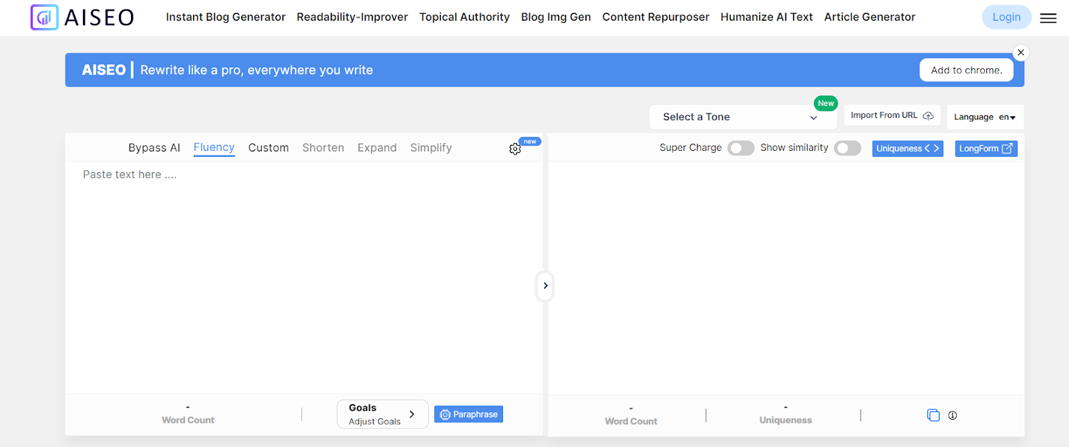This screenshot has width=1069, height=447.
Task: Open the Language en dropdown
Action: tap(985, 117)
